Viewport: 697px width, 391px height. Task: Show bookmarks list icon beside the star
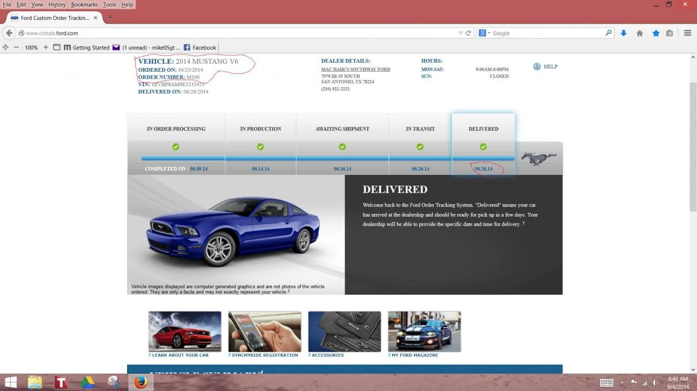[670, 33]
